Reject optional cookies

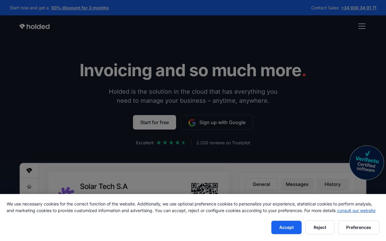coord(320,227)
